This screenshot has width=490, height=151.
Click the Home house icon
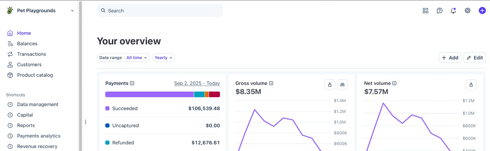10,33
